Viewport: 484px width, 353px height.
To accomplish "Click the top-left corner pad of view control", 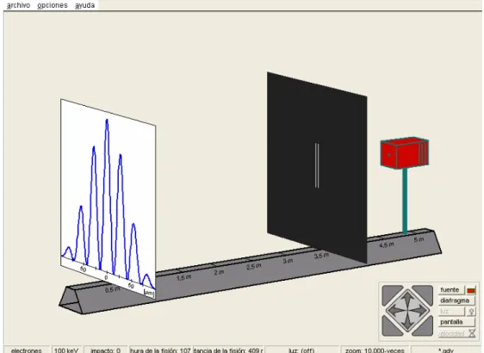I will pyautogui.click(x=390, y=293).
